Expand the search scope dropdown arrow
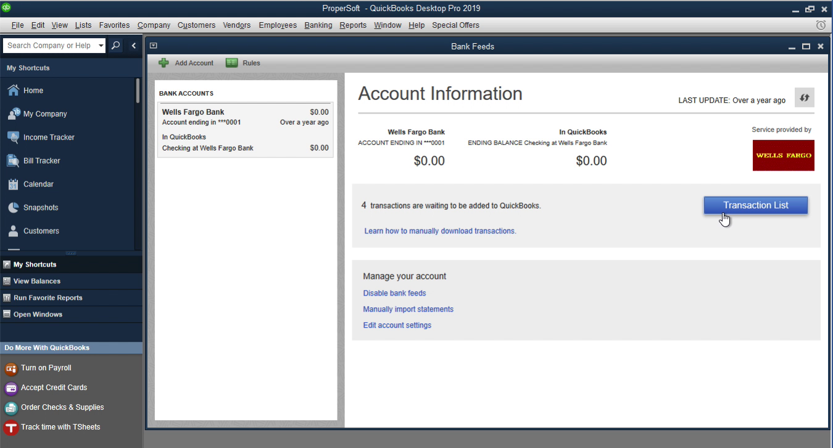This screenshot has height=448, width=833. click(101, 46)
